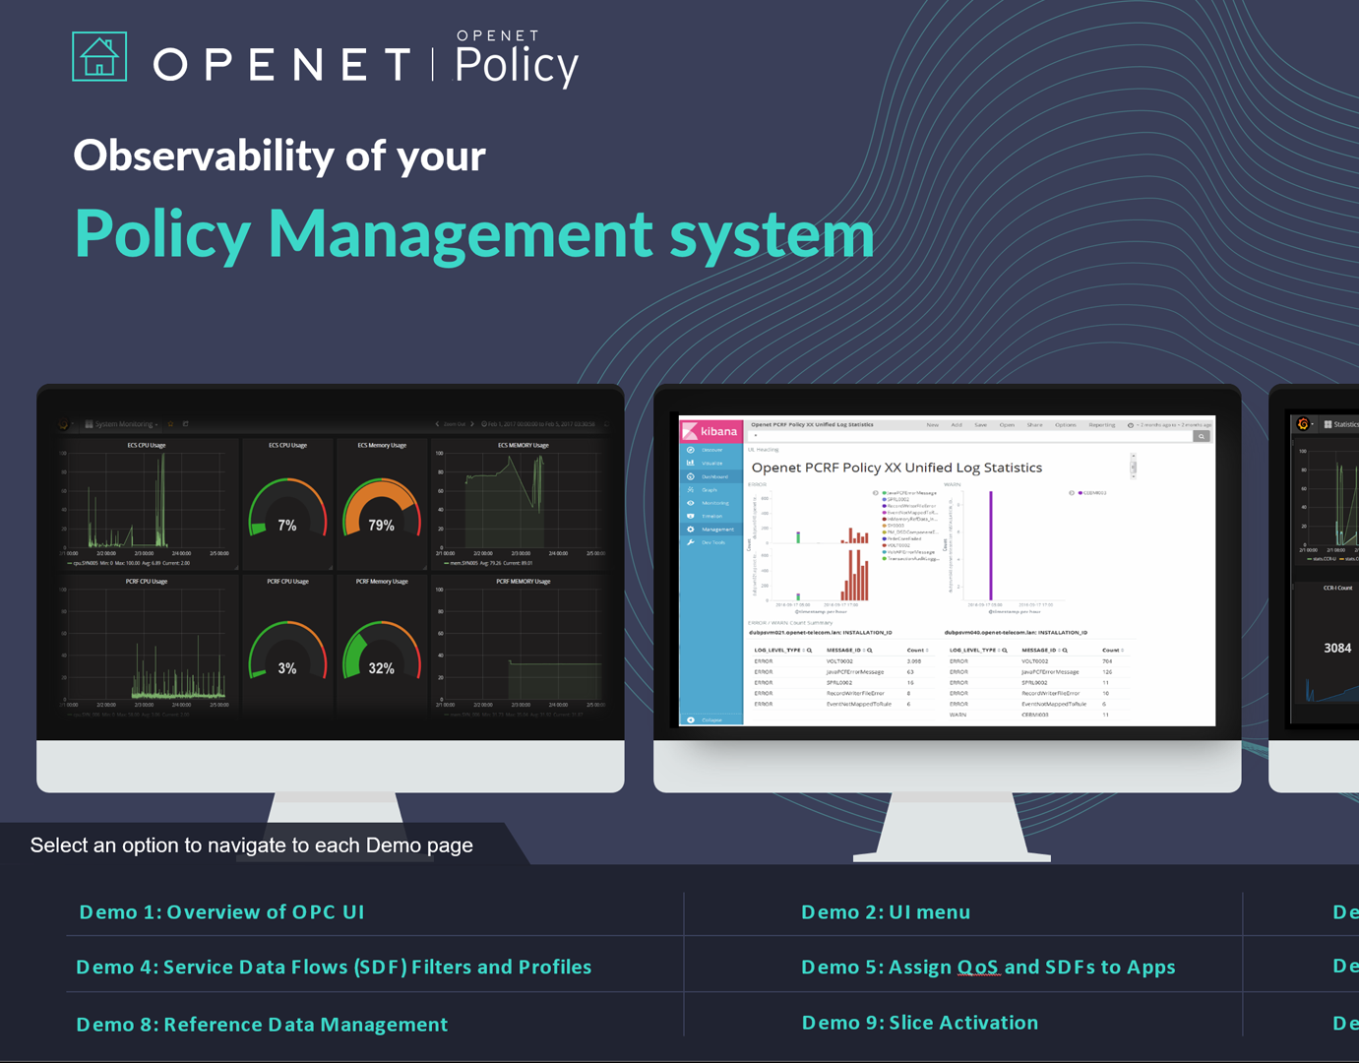Click PCRF MEMORY Usage graph panel title
Viewport: 1359px width, 1063px height.
click(x=523, y=581)
